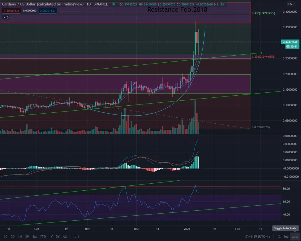Image resolution: width=301 pixels, height=241 pixels.
Task: Click the Cardano / US Dollar symbol title
Action: click(43, 4)
